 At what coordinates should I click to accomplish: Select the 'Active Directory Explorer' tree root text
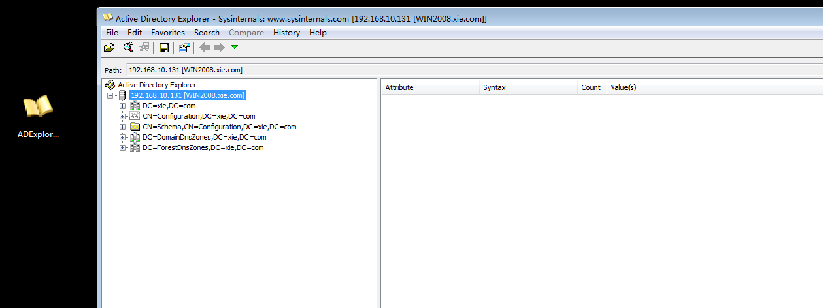point(157,85)
